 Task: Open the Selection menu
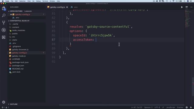pos(22,1)
